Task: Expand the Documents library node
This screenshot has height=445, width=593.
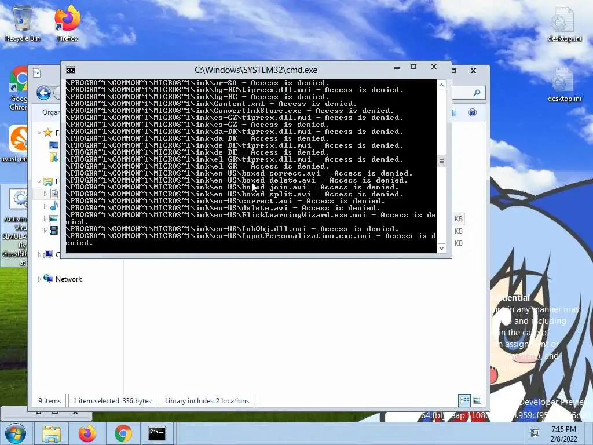Action: point(45,194)
